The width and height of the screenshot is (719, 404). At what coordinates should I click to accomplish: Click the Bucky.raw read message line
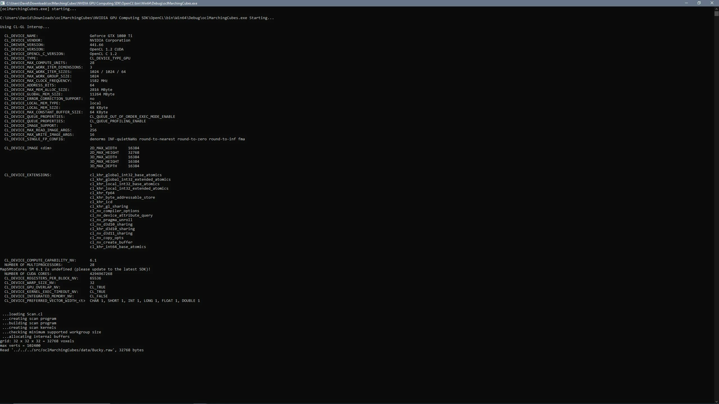pyautogui.click(x=72, y=350)
